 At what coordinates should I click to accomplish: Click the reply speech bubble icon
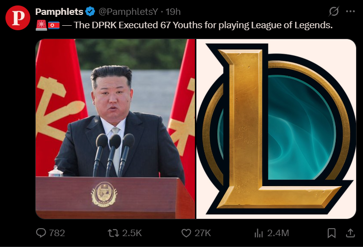point(41,233)
